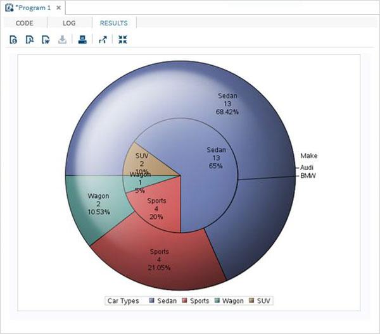This screenshot has width=380, height=334.
Task: Close the Program 1 tab
Action: (58, 8)
